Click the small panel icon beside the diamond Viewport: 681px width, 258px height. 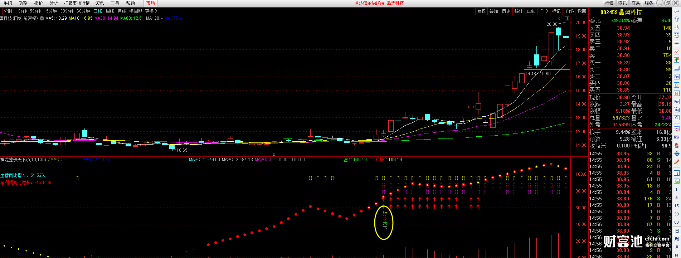[567, 18]
